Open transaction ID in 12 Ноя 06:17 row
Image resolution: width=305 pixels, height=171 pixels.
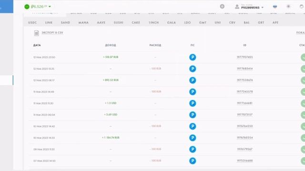tap(244, 80)
